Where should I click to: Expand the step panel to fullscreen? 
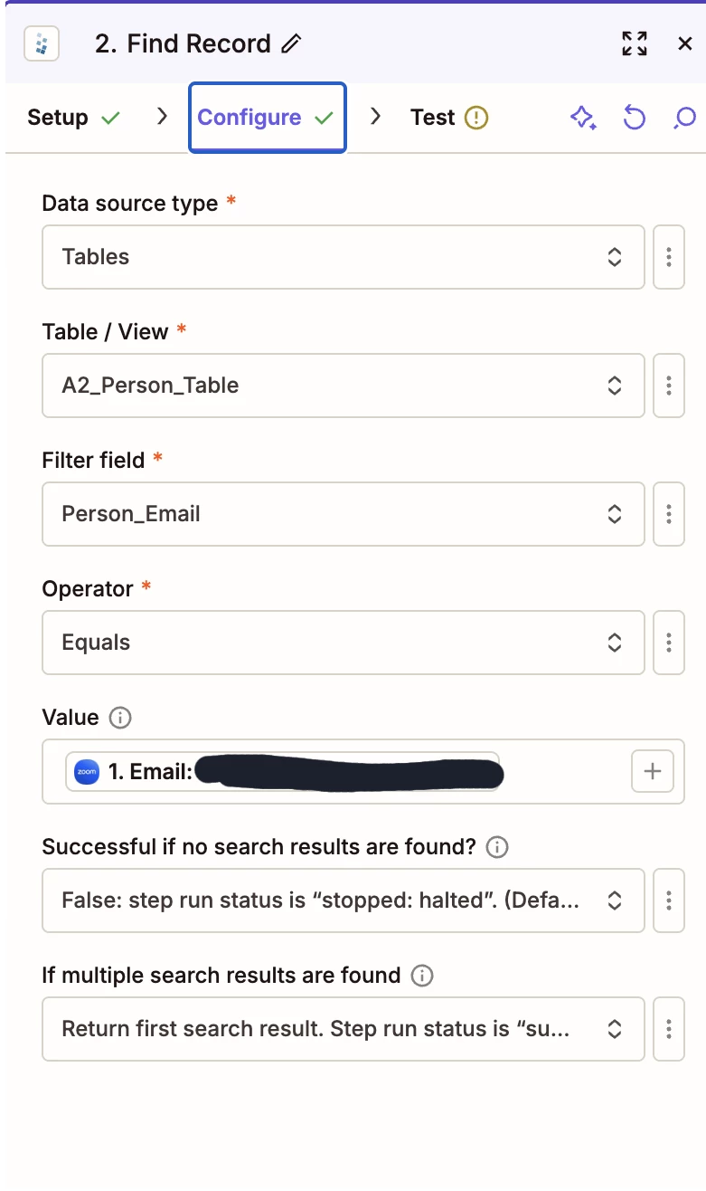[635, 43]
